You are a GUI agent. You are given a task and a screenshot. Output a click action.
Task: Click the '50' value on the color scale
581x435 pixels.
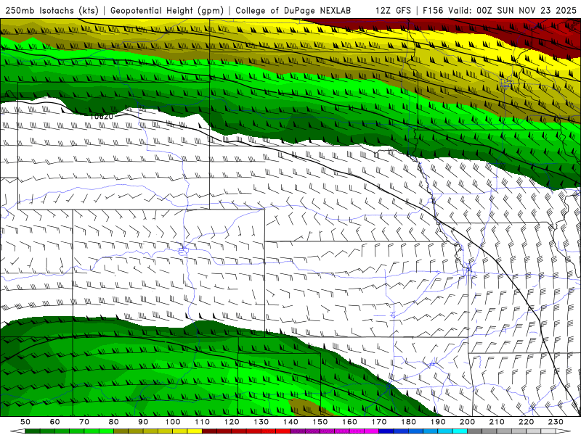click(x=25, y=422)
